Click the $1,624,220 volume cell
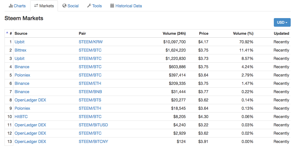 176,50
